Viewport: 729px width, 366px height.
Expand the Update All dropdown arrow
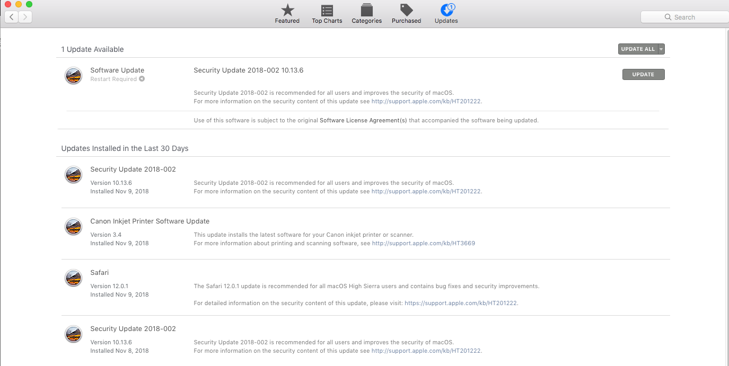(661, 49)
